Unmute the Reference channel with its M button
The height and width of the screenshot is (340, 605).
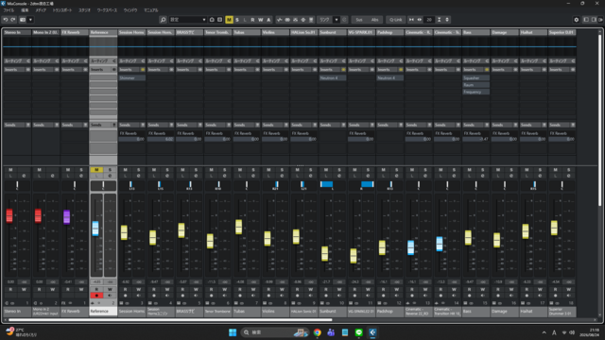pos(96,170)
